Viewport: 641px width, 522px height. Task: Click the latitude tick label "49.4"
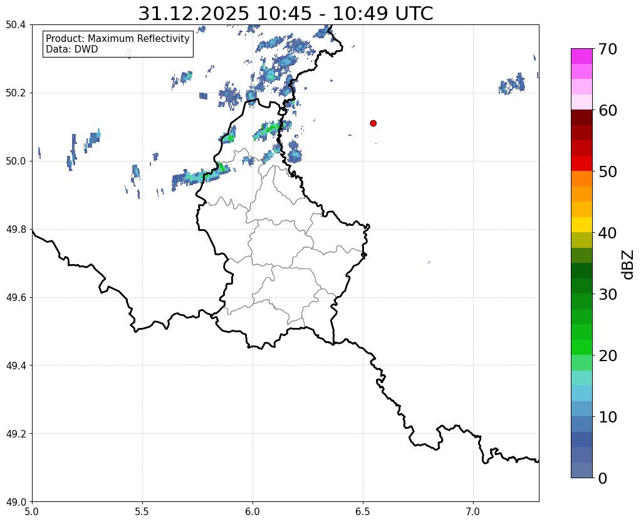pyautogui.click(x=16, y=365)
